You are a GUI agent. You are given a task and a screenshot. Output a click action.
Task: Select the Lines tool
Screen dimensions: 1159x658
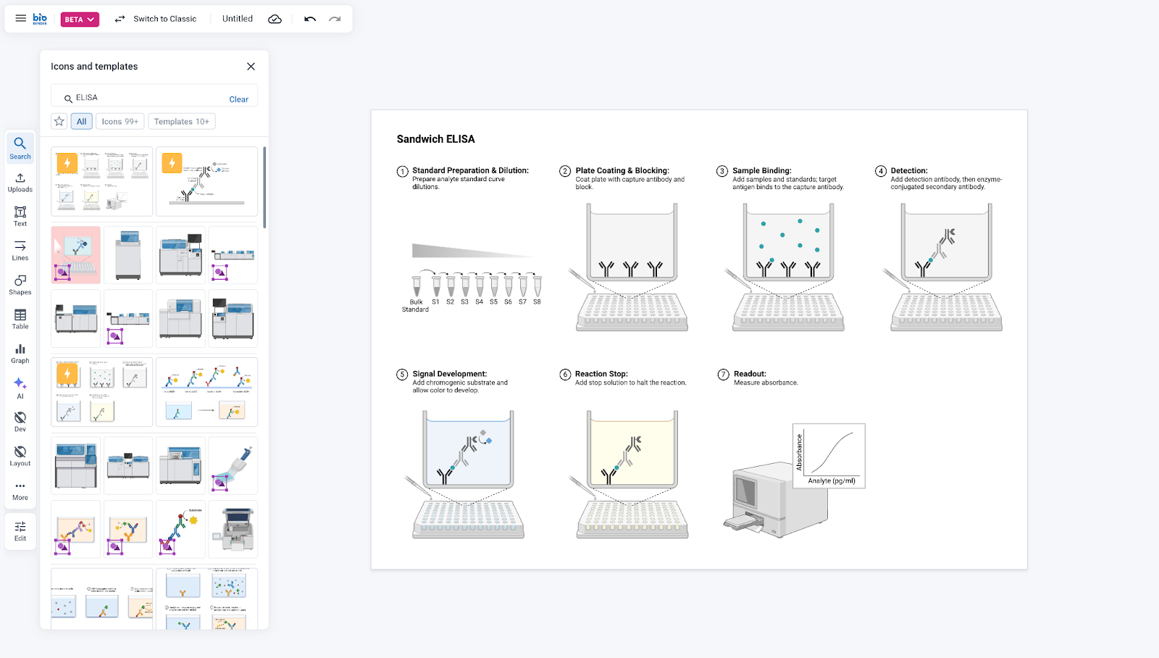click(20, 250)
